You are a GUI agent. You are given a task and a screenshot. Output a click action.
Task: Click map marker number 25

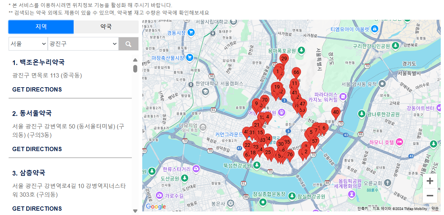tap(268, 153)
